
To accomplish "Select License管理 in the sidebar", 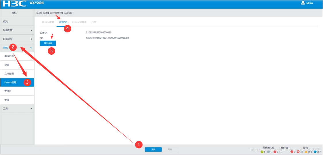I will pyautogui.click(x=17, y=82).
